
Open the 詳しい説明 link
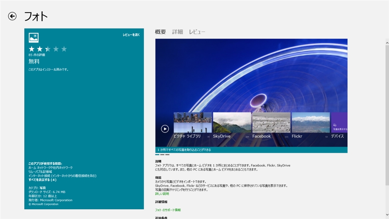[162, 194]
